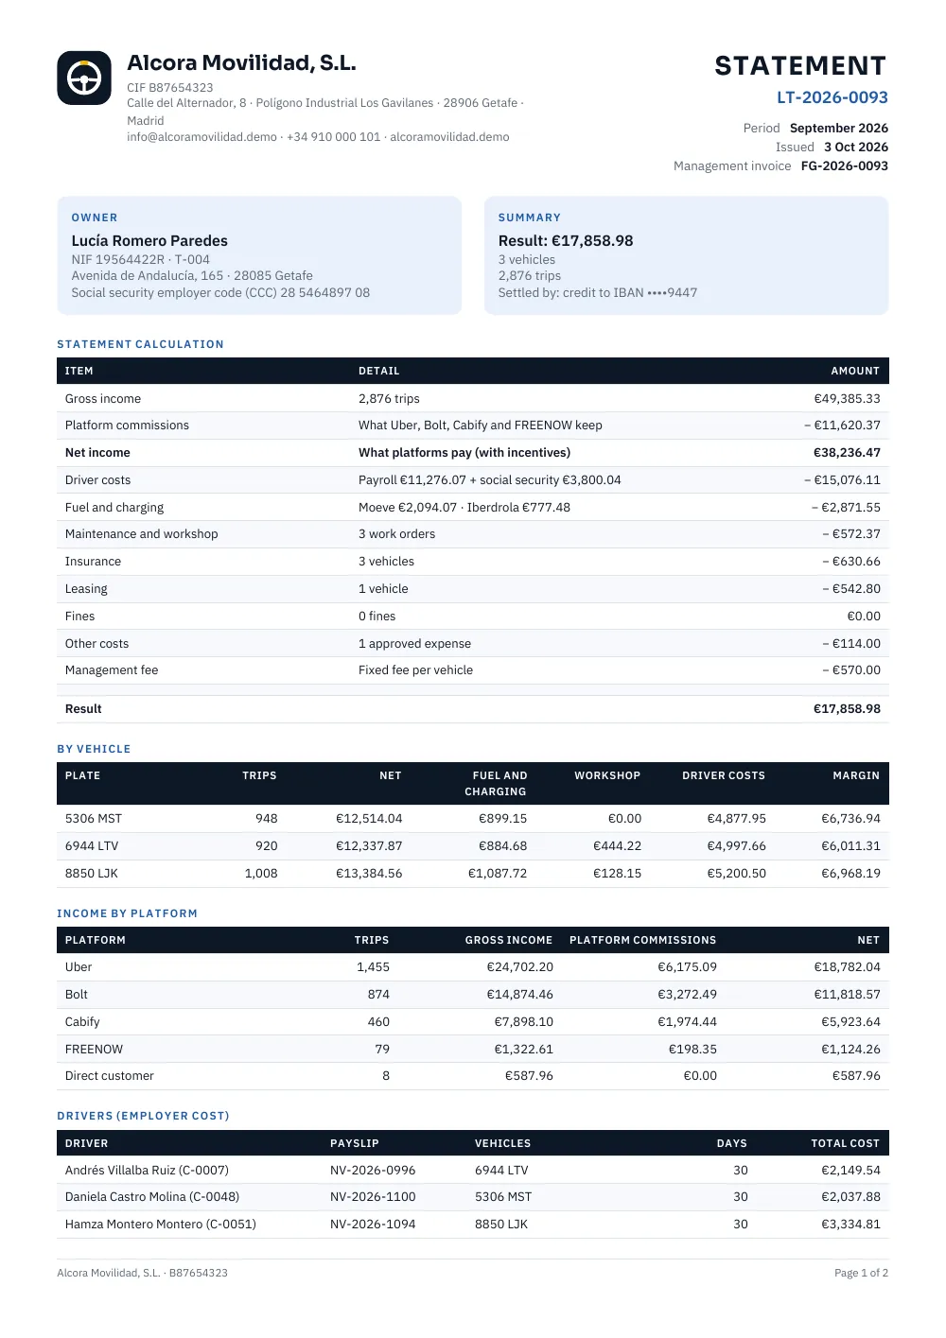Image resolution: width=946 pixels, height=1338 pixels.
Task: Click the issued date 3 Oct 2026
Action: [x=856, y=147]
